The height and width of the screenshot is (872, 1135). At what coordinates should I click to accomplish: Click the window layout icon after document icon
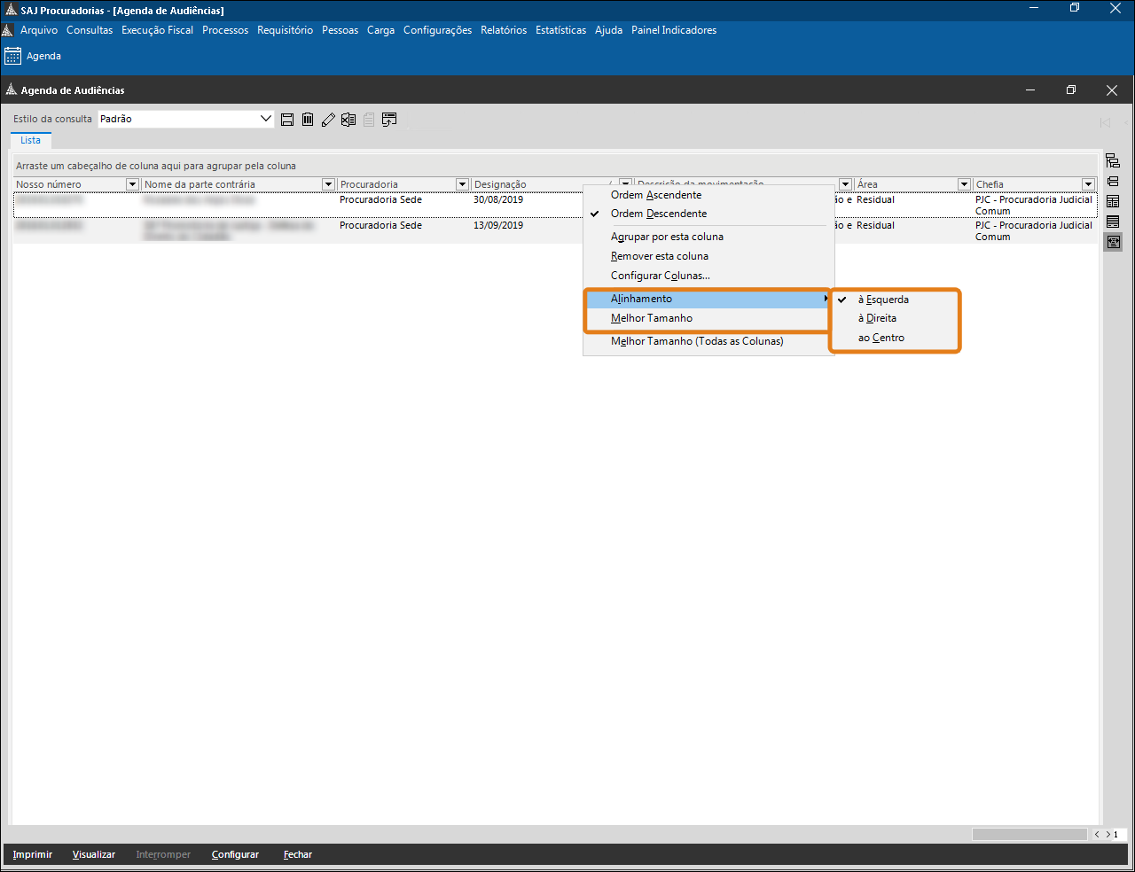pyautogui.click(x=389, y=120)
